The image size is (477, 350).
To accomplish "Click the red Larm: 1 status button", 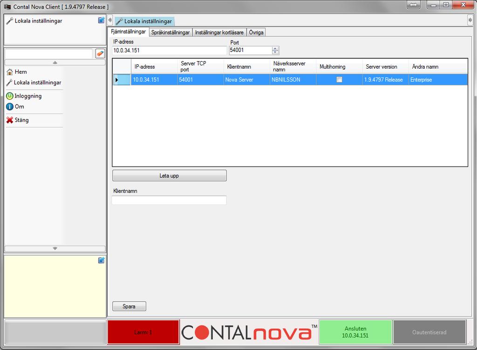I will coord(143,332).
